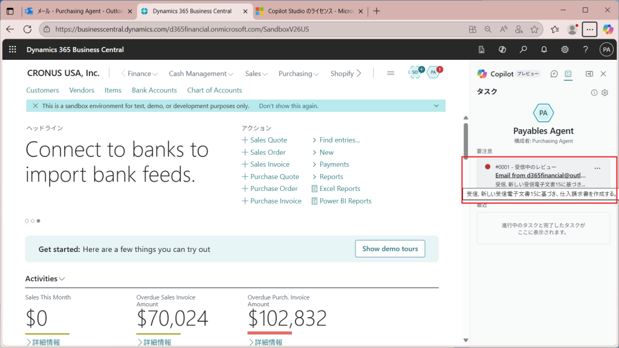Expand the Finance menu
Viewport: 619px width, 348px height.
click(143, 73)
